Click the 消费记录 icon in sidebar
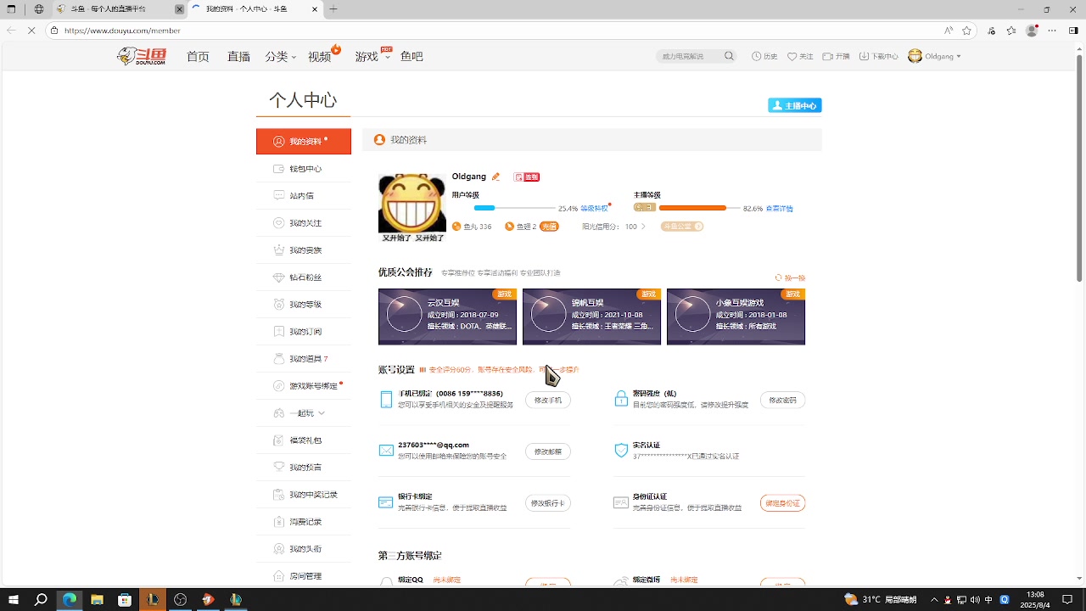 pos(279,521)
